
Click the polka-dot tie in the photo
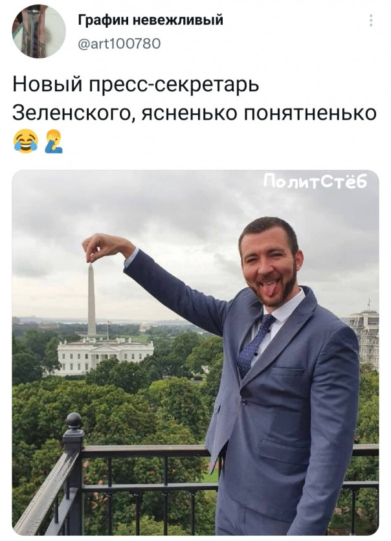click(254, 345)
